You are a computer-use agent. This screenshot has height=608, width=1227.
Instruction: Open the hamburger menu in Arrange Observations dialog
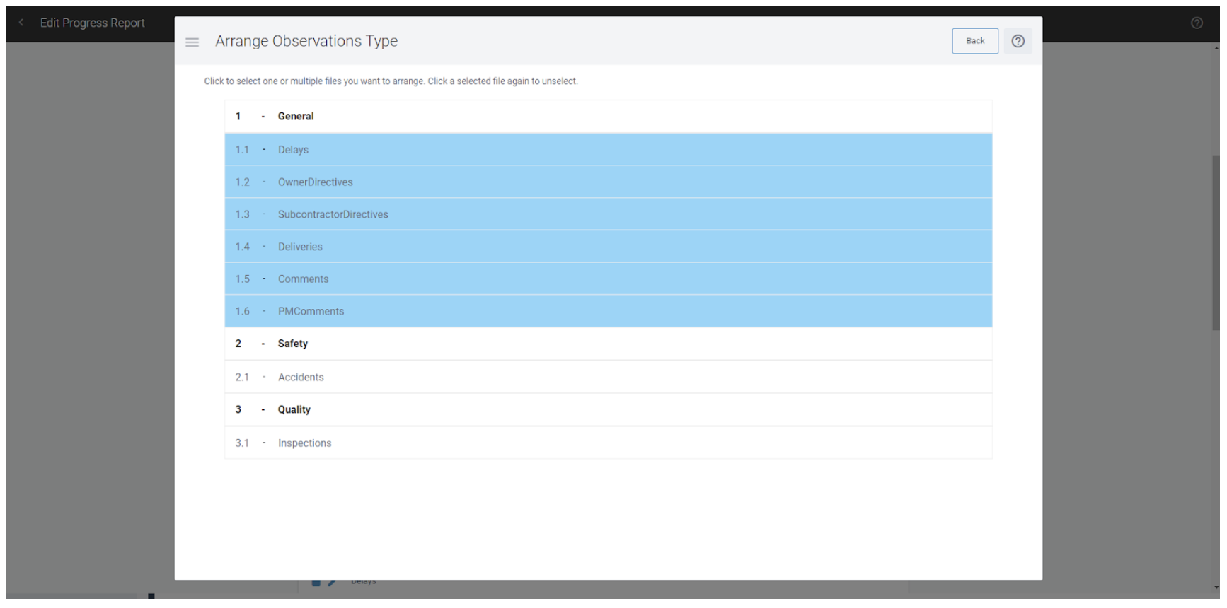point(192,42)
